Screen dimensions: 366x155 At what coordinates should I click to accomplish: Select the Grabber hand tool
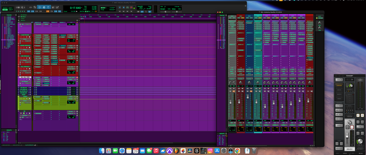point(48,7)
